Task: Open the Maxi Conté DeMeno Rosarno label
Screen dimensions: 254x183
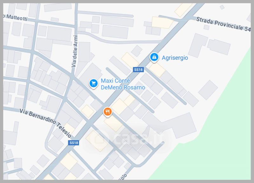Action: pyautogui.click(x=123, y=84)
